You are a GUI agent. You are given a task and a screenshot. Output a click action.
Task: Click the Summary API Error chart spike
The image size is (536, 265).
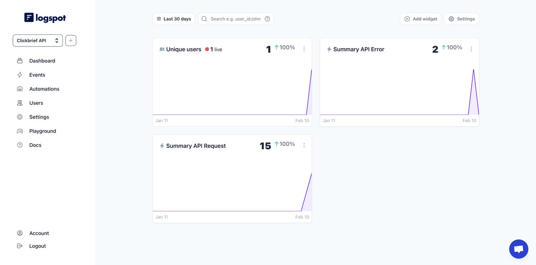pos(473,92)
